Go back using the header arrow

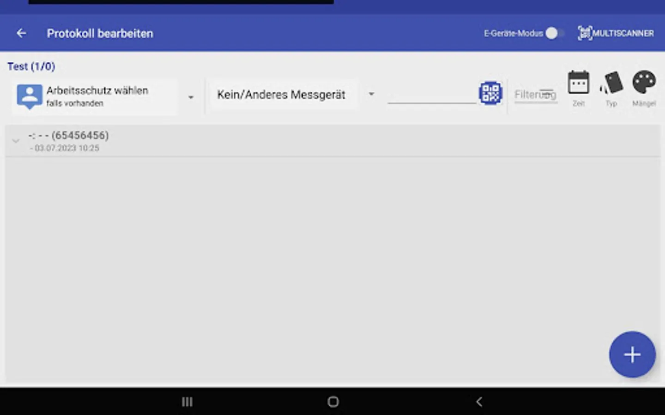coord(21,33)
